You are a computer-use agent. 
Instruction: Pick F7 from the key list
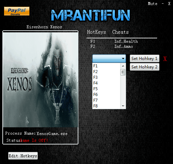pos(106,100)
